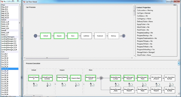
Task: Click the STC_NormStore_Request node
Action: coord(156,78)
